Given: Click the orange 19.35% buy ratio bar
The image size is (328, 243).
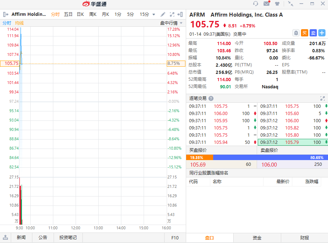Looking at the screenshot, I should coord(199,157).
